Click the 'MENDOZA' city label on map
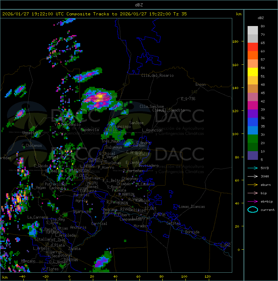 pyautogui.click(x=81, y=171)
